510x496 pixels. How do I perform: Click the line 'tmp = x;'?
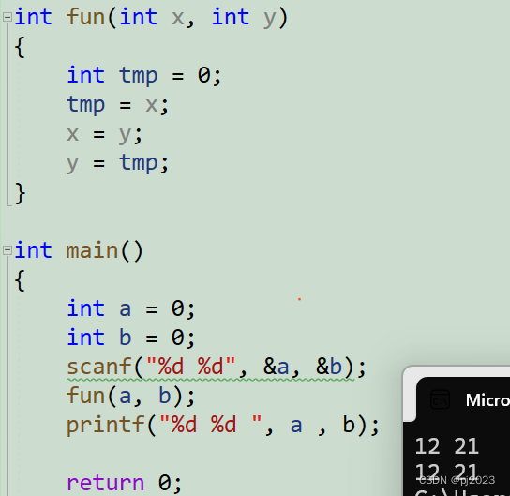point(118,105)
